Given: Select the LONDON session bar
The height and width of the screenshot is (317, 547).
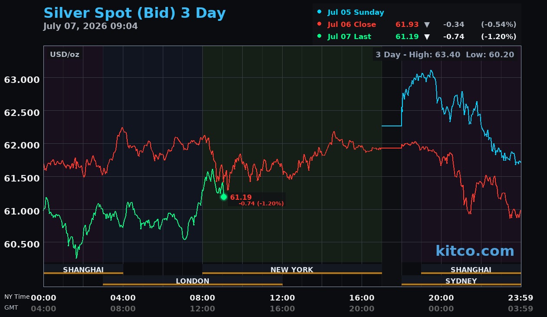Looking at the screenshot, I should coord(192,281).
